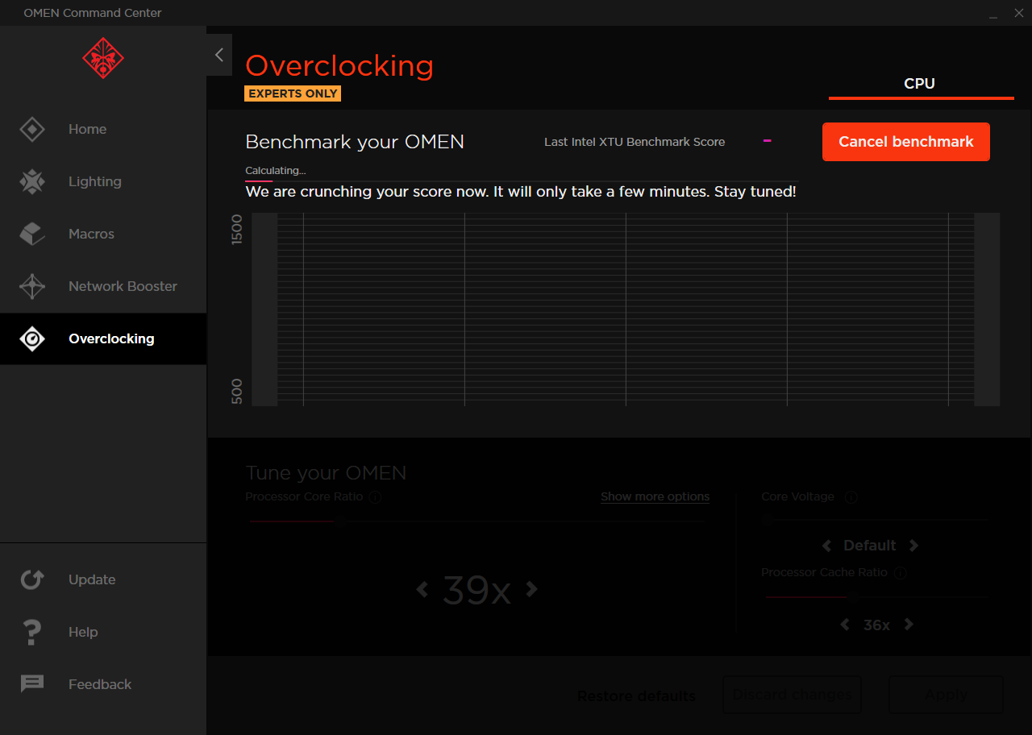Click the Processor Cache Ratio slider handle
This screenshot has height=735, width=1032.
pos(852,597)
